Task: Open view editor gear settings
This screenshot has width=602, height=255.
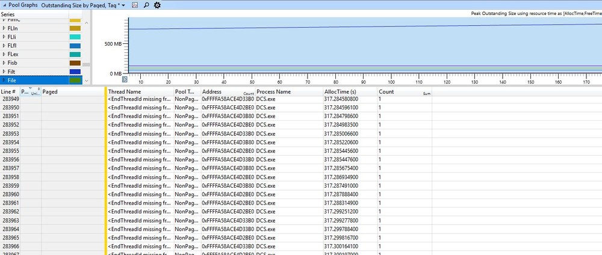Action: pyautogui.click(x=157, y=5)
